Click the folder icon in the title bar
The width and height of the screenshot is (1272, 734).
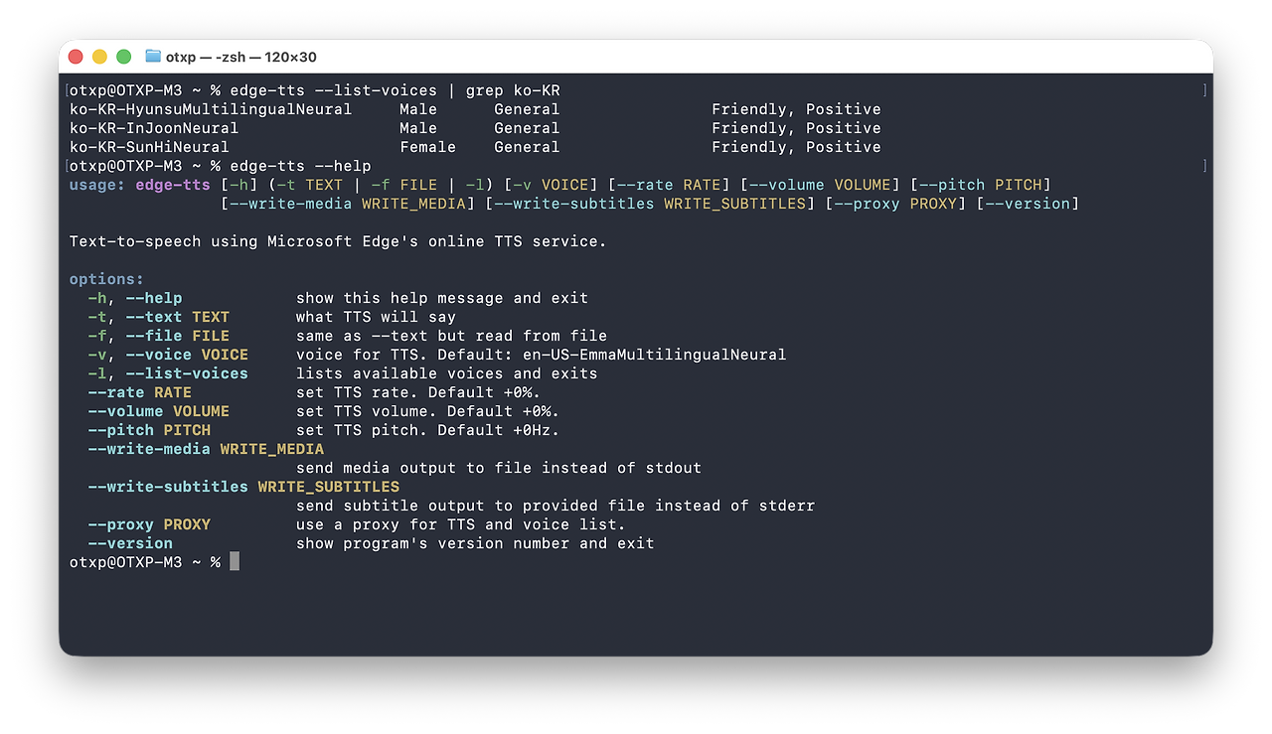coord(152,57)
